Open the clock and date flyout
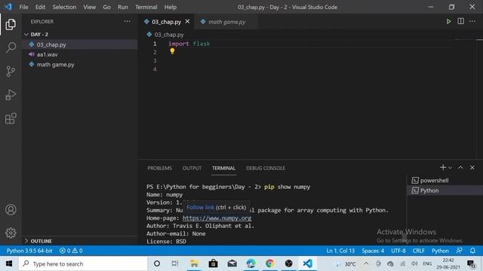Image resolution: width=483 pixels, height=271 pixels. coord(448,263)
